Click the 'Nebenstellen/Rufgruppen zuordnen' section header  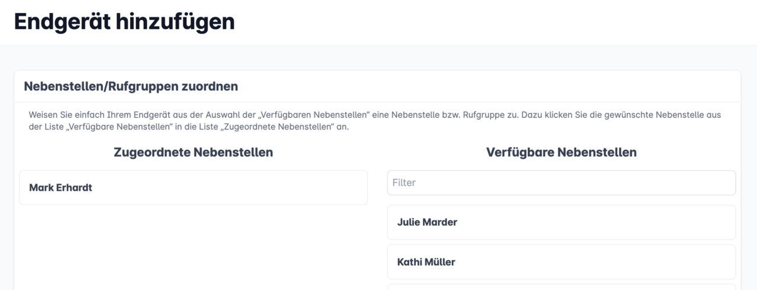tap(131, 86)
